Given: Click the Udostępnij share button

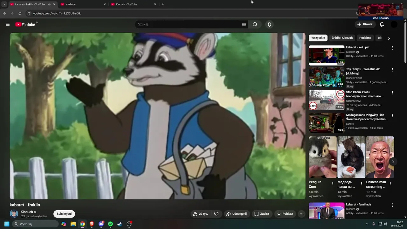Looking at the screenshot, I should tap(237, 214).
